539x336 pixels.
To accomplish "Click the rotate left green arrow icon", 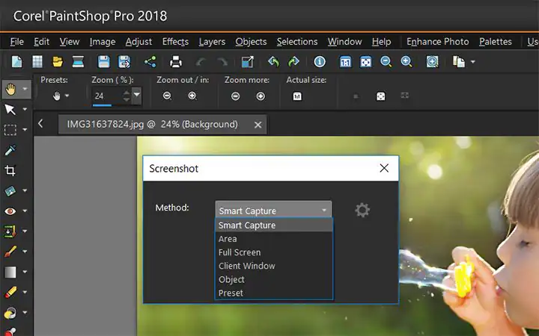I will pos(273,62).
